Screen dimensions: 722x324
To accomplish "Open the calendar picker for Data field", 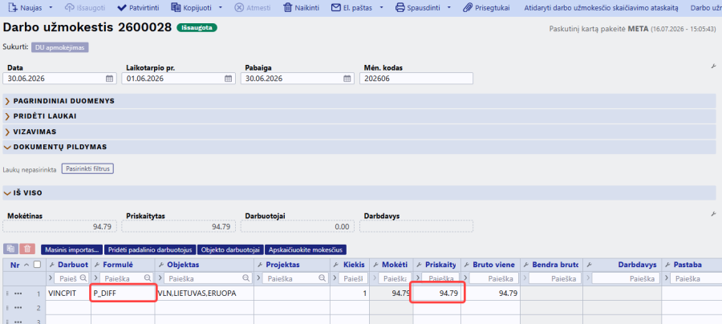I will (110, 79).
